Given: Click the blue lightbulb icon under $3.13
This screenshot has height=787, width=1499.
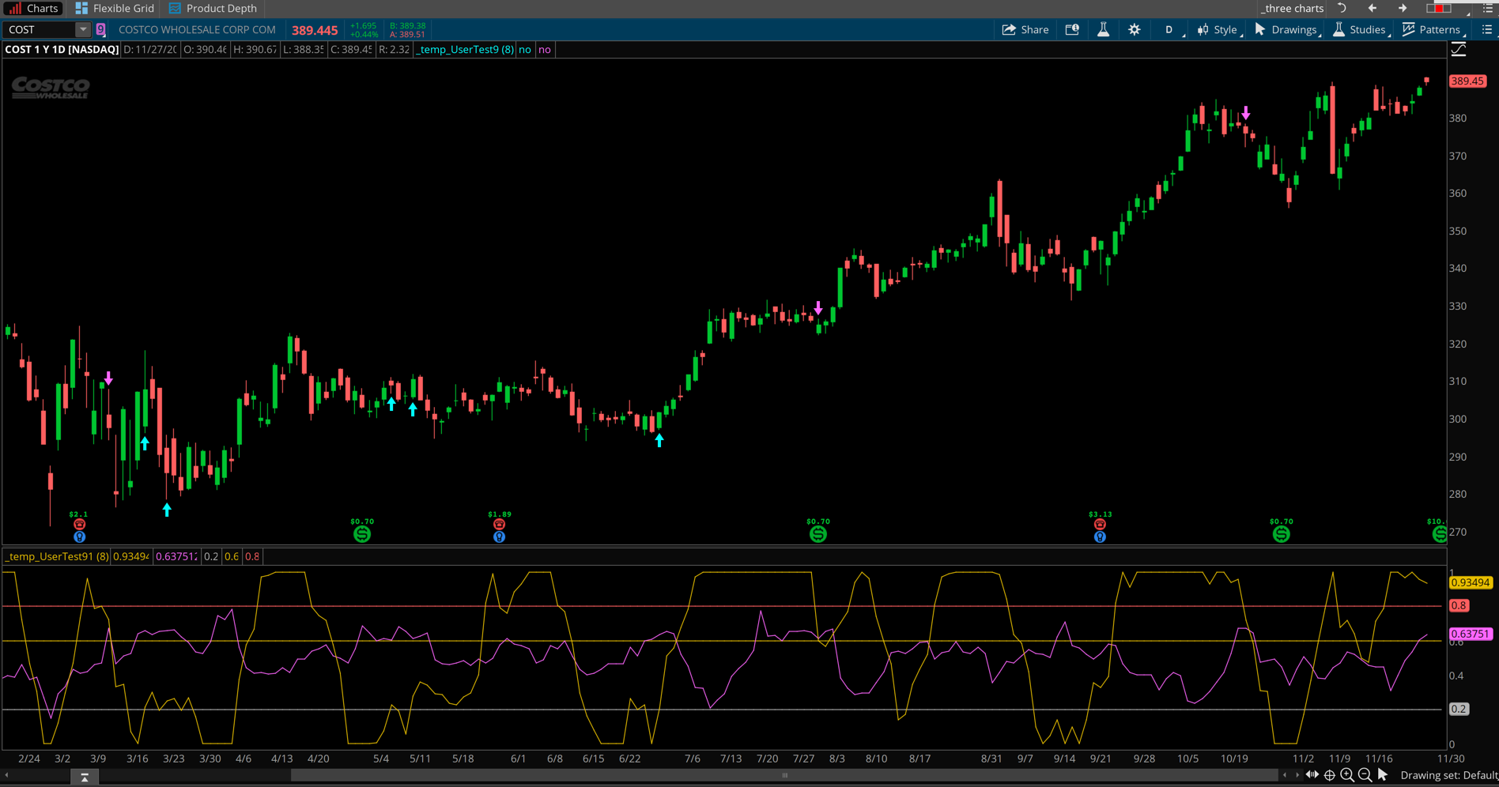Looking at the screenshot, I should click(1100, 537).
